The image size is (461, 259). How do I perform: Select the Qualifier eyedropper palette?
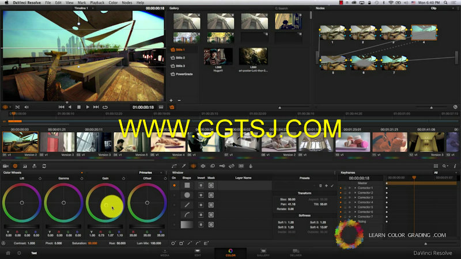(184, 166)
